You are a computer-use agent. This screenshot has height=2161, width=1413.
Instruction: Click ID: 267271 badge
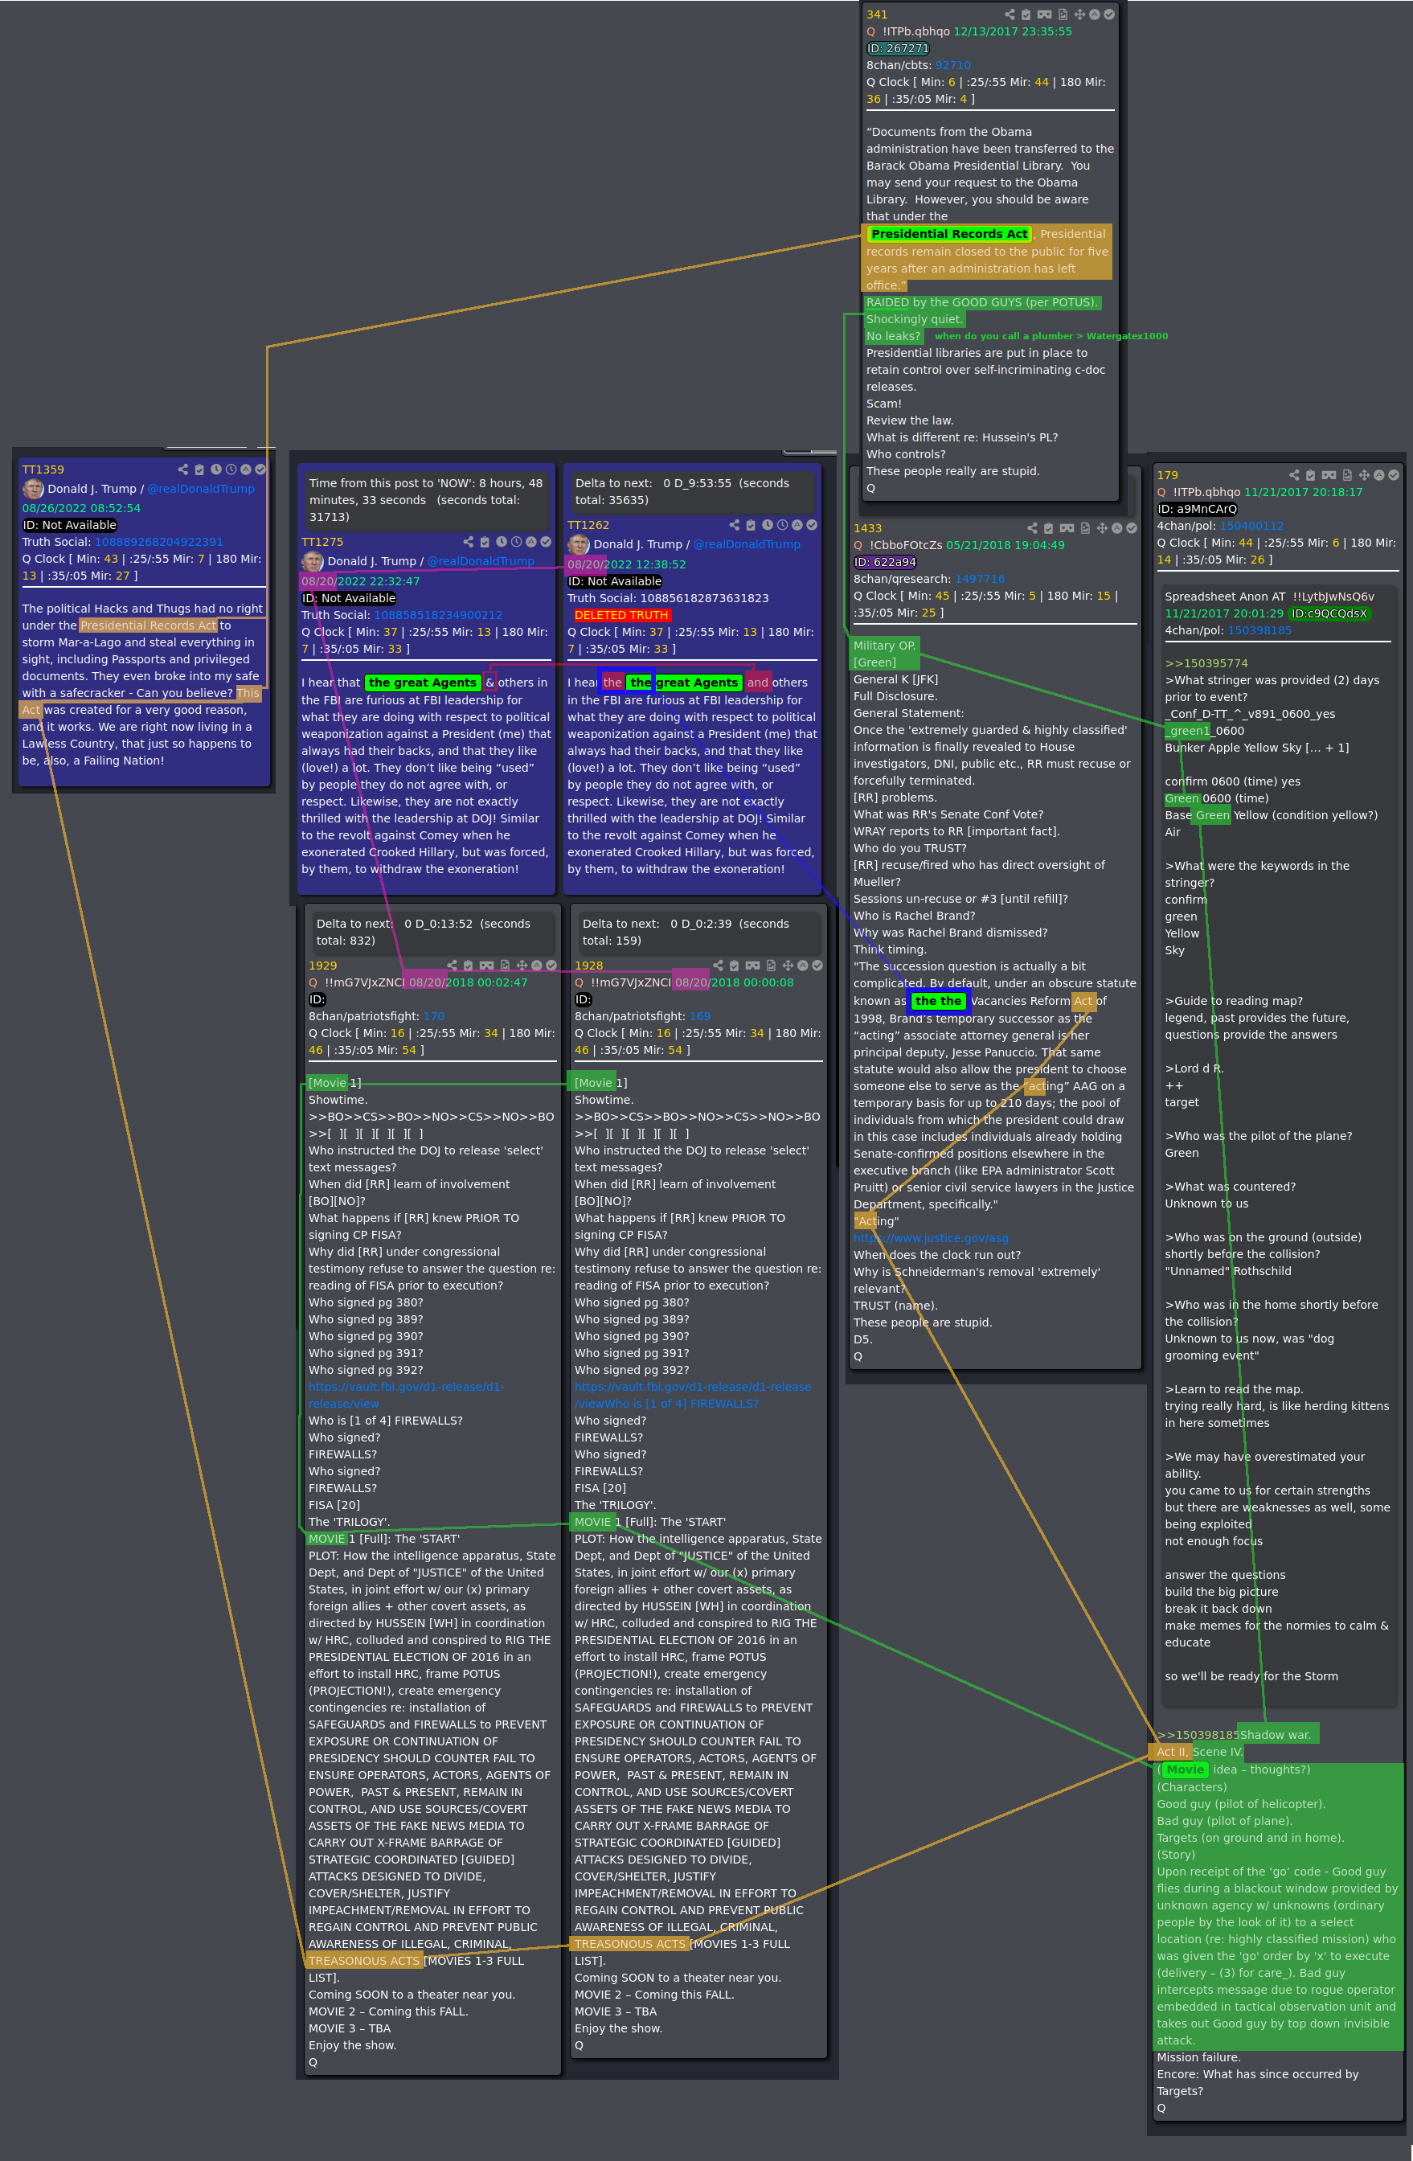tap(898, 48)
